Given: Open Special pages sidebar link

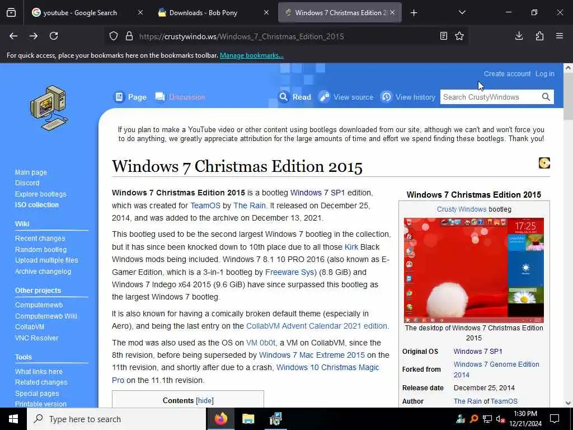Looking at the screenshot, I should point(37,394).
